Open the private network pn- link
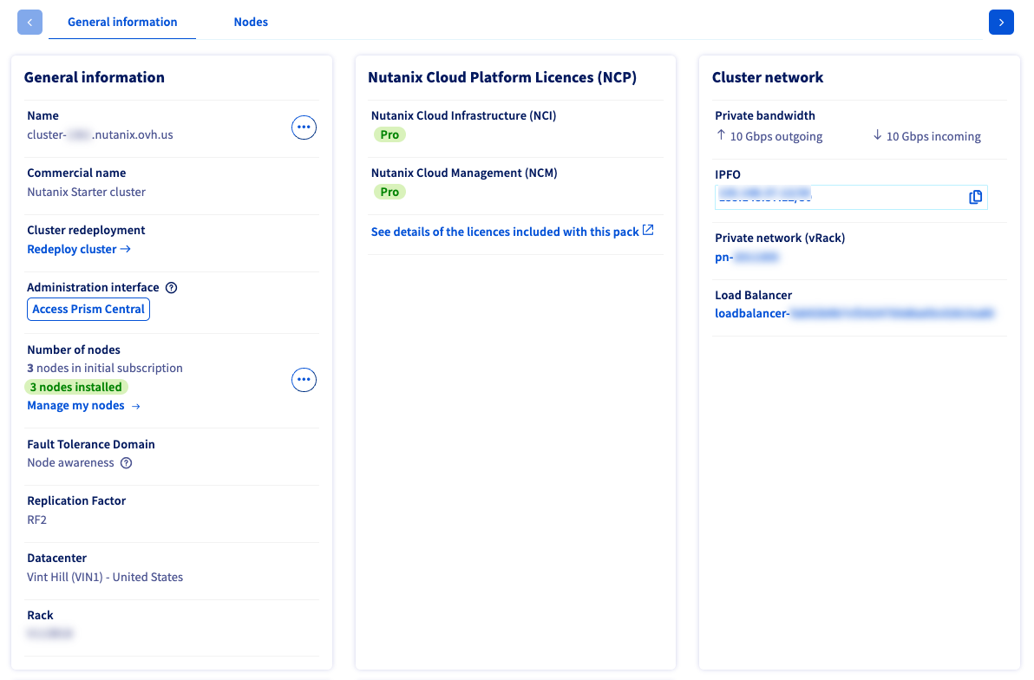This screenshot has width=1034, height=680. [x=747, y=258]
